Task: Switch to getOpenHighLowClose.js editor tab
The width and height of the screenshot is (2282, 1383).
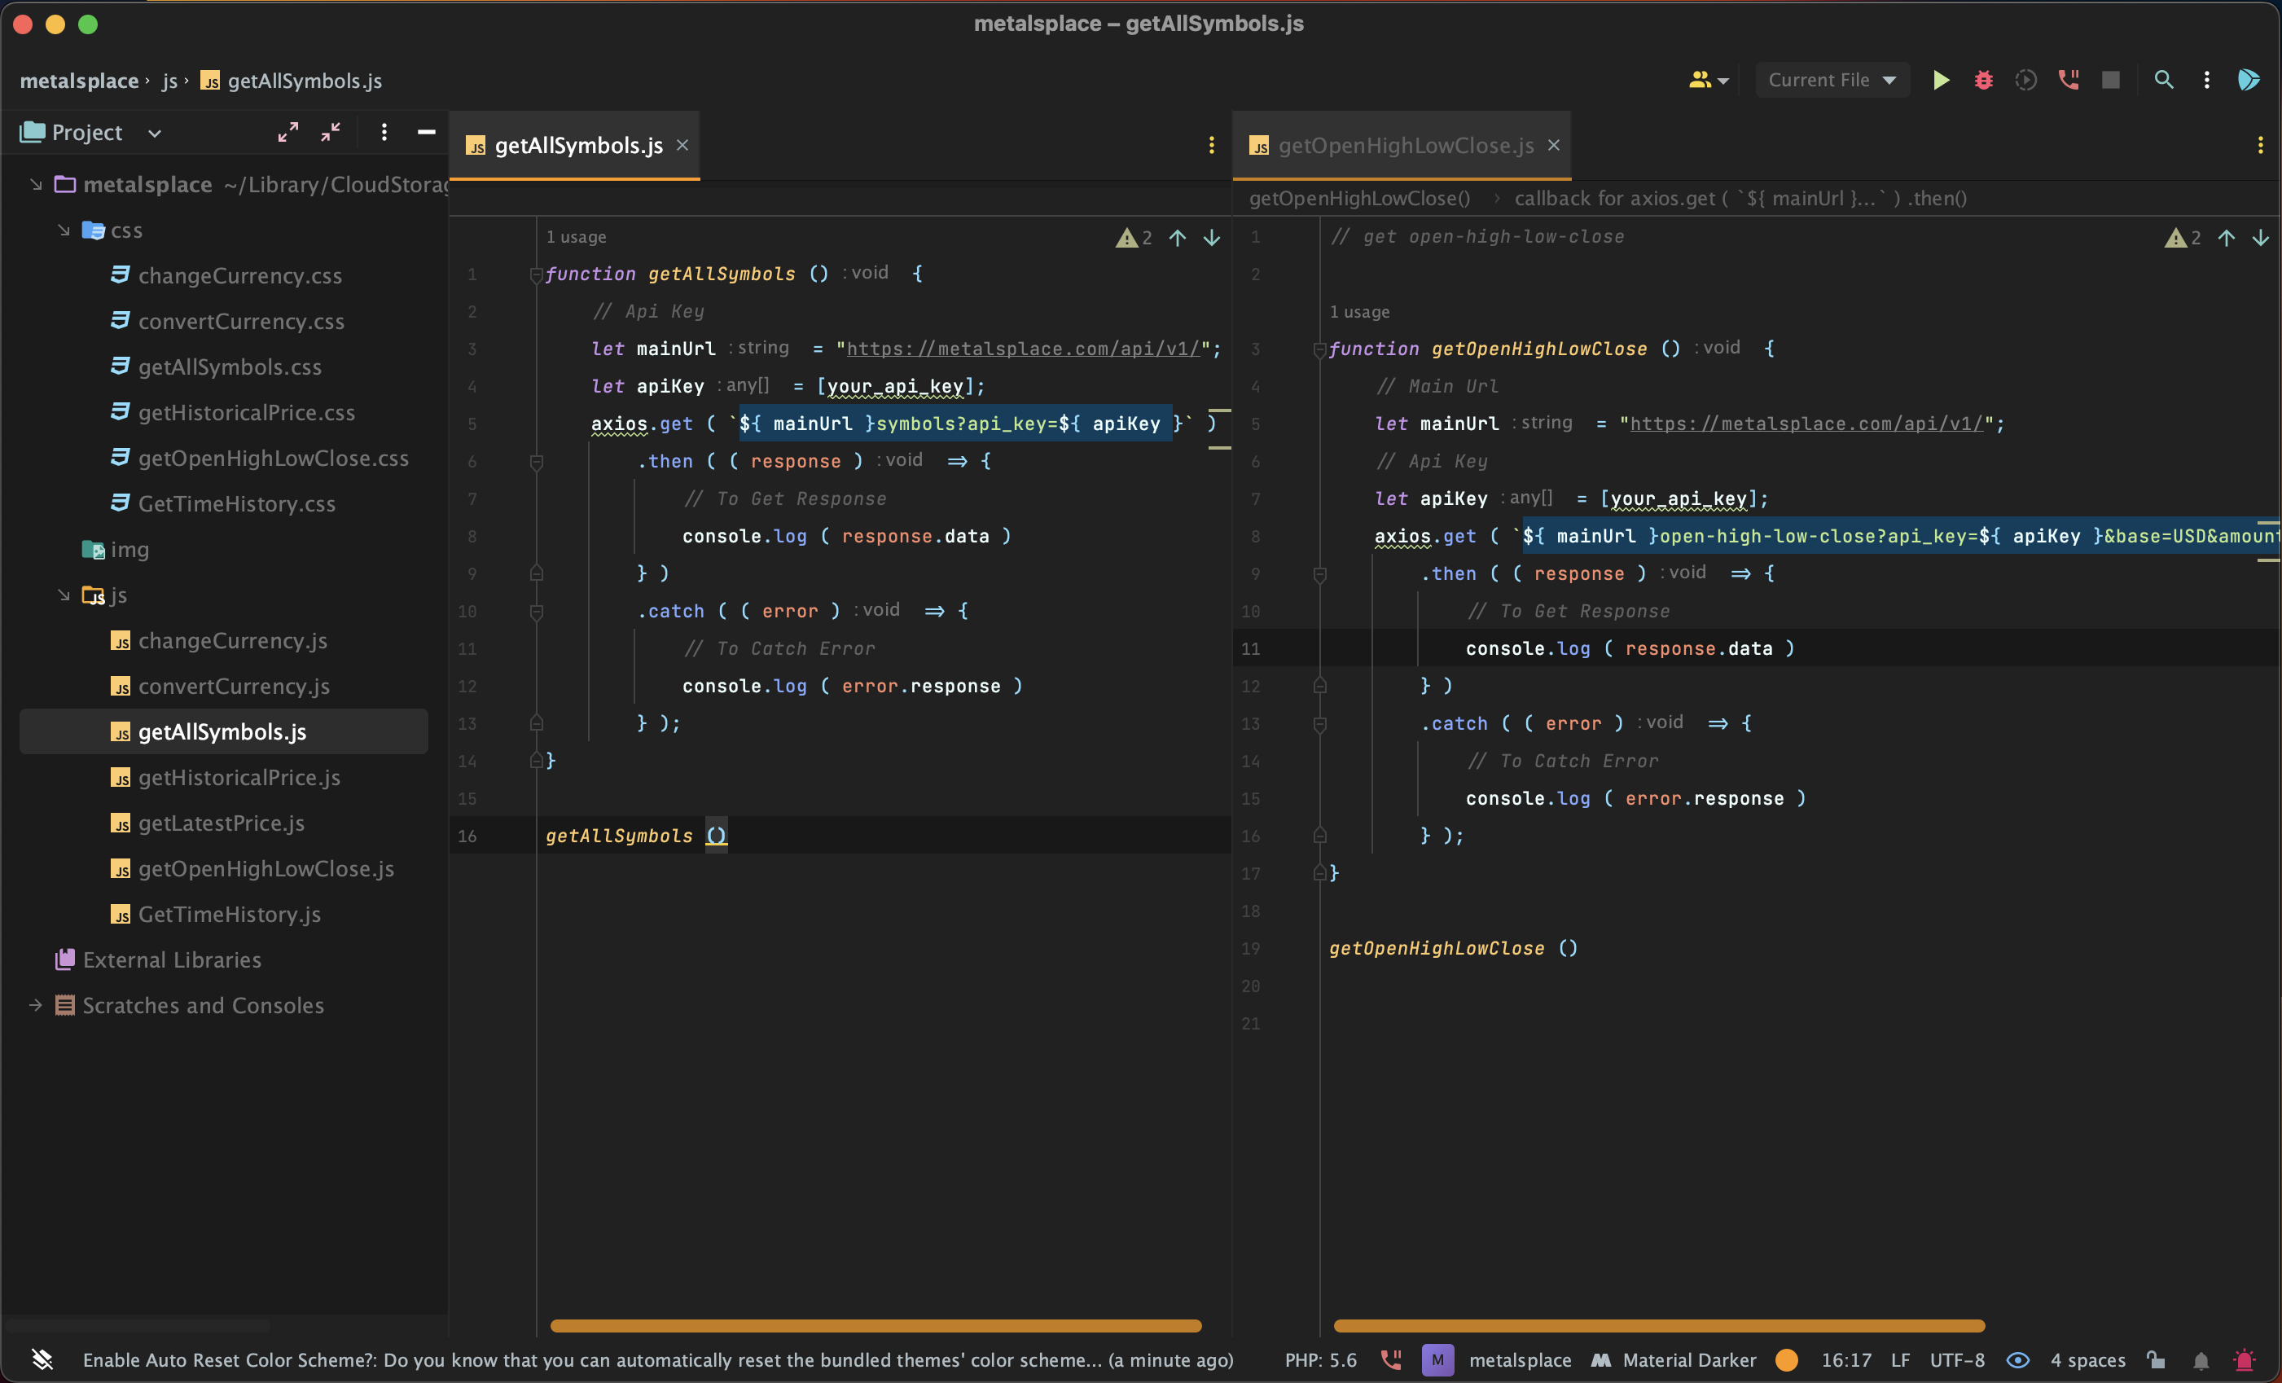Action: click(x=1404, y=146)
